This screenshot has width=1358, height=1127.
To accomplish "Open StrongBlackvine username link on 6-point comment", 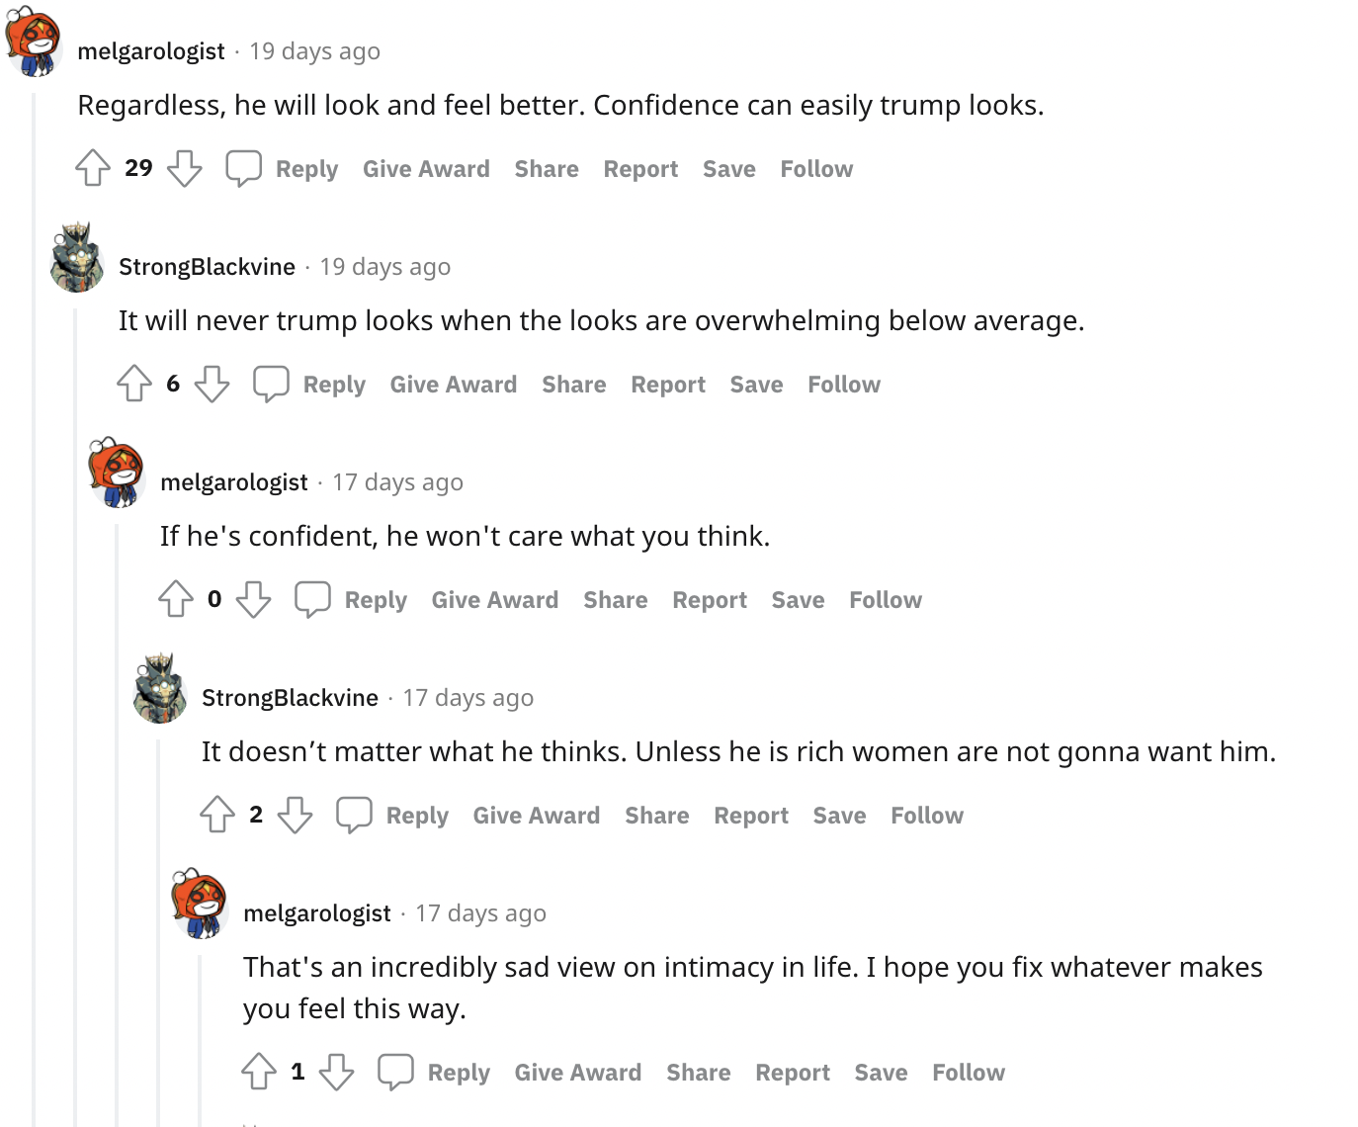I will tap(208, 267).
